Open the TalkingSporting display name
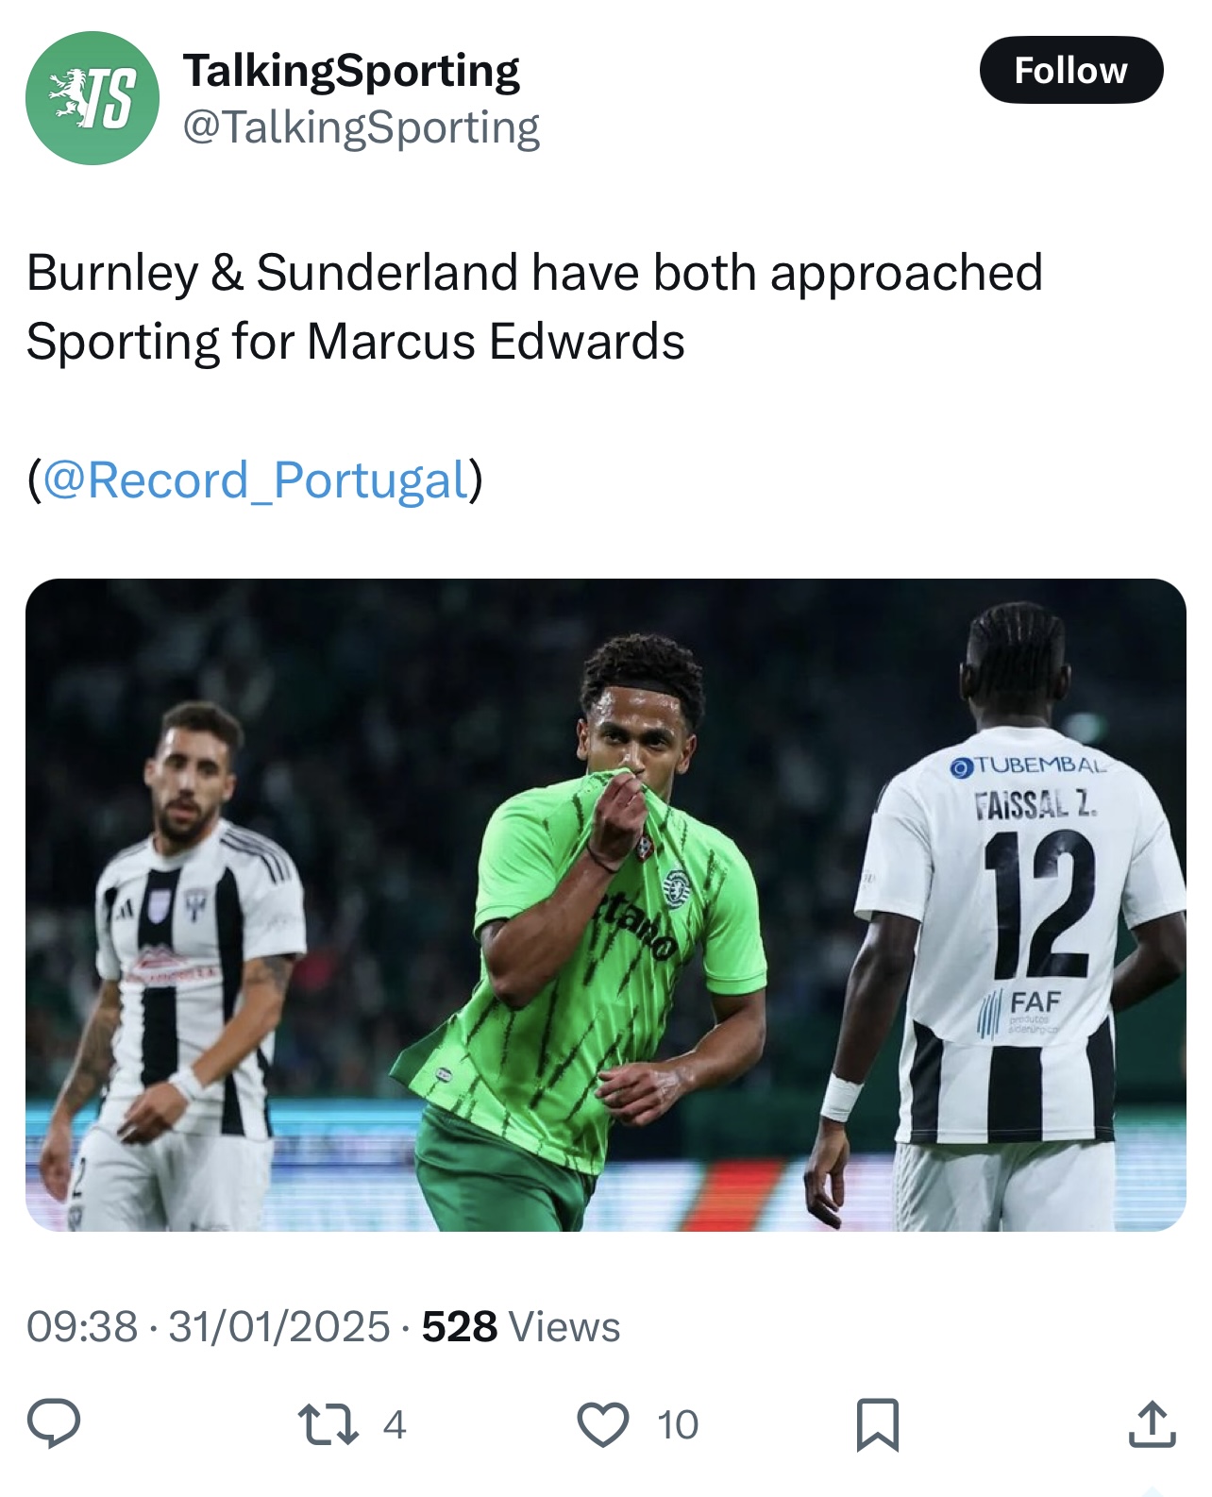This screenshot has height=1497, width=1212. click(351, 71)
